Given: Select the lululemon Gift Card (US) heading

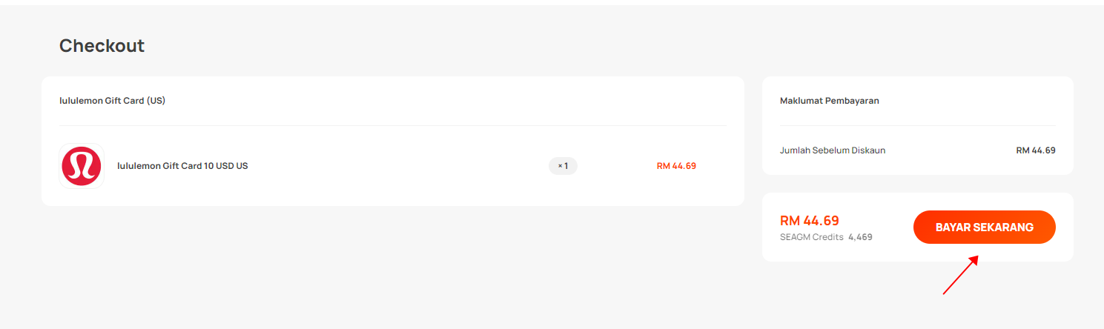Looking at the screenshot, I should [x=112, y=101].
